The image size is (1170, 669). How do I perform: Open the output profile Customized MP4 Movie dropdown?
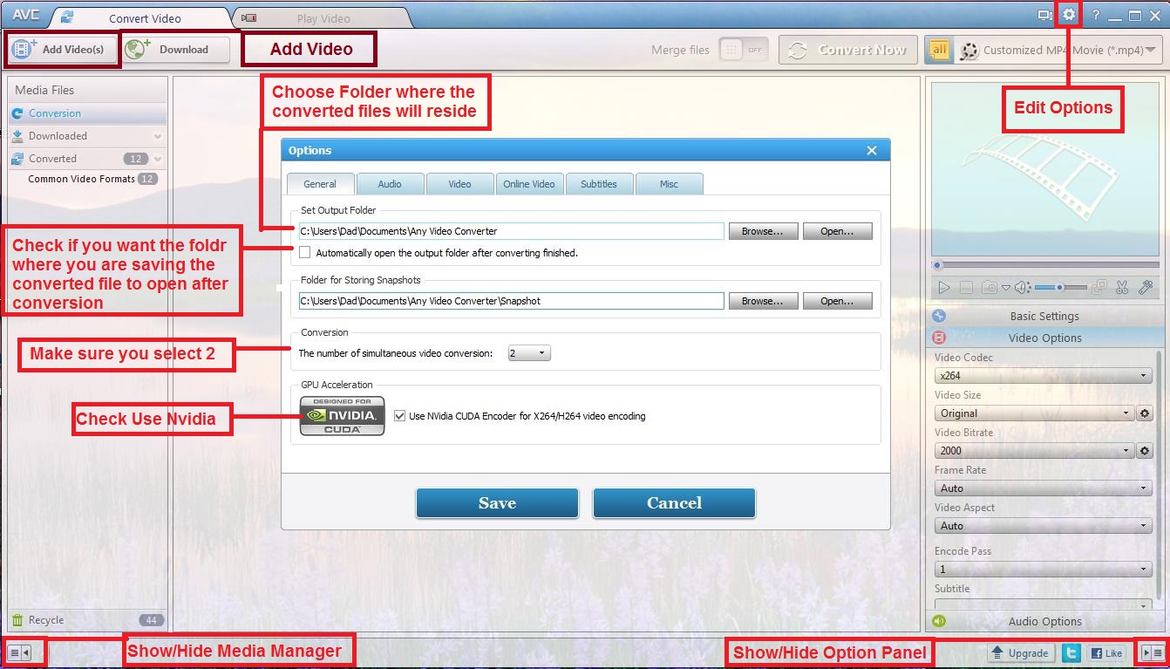pyautogui.click(x=1058, y=50)
